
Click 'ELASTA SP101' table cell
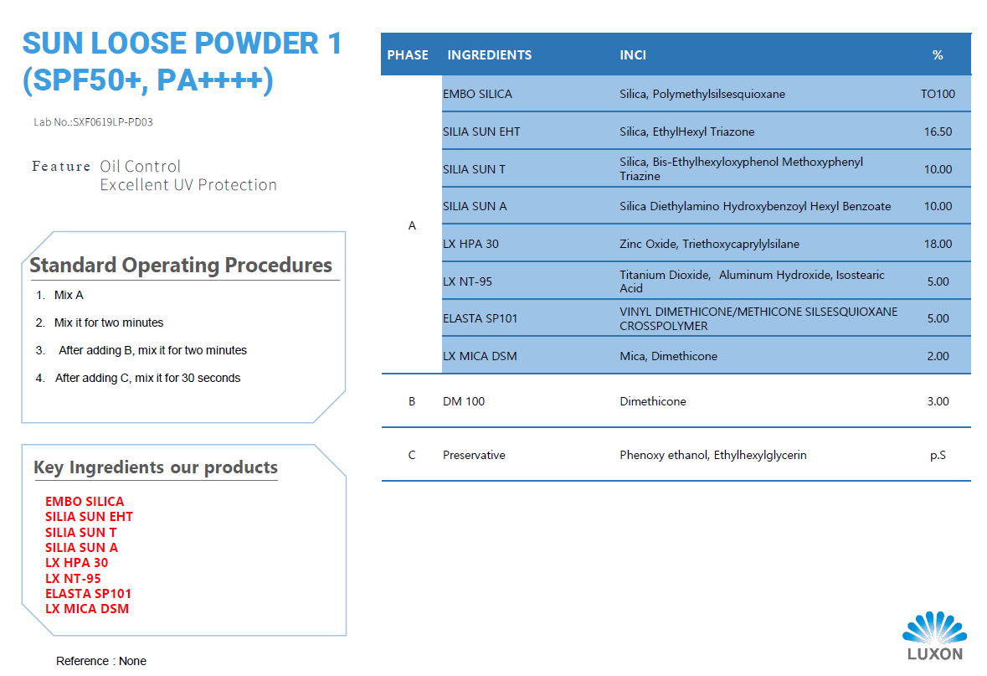click(x=480, y=319)
